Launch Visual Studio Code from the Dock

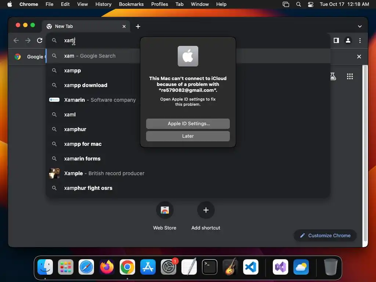(x=250, y=267)
